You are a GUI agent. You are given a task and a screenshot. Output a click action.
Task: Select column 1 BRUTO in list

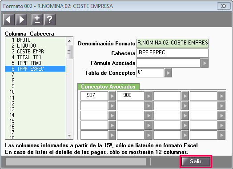[x=36, y=40]
